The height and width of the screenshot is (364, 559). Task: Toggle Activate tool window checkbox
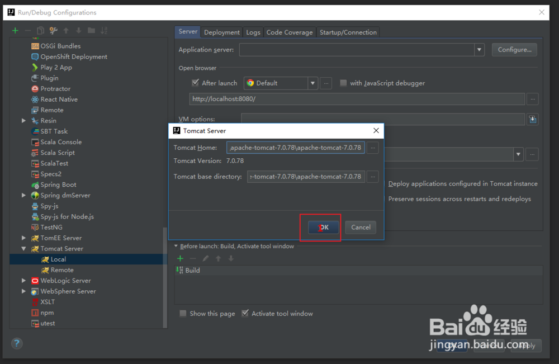pyautogui.click(x=245, y=313)
